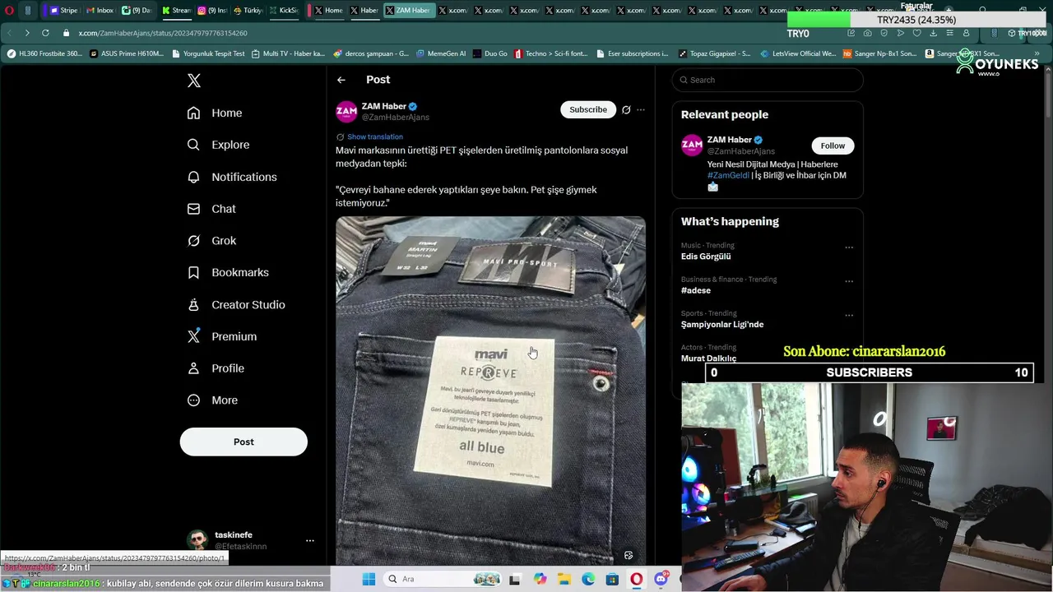Open #adese trending topic
This screenshot has height=592, width=1053.
click(696, 290)
